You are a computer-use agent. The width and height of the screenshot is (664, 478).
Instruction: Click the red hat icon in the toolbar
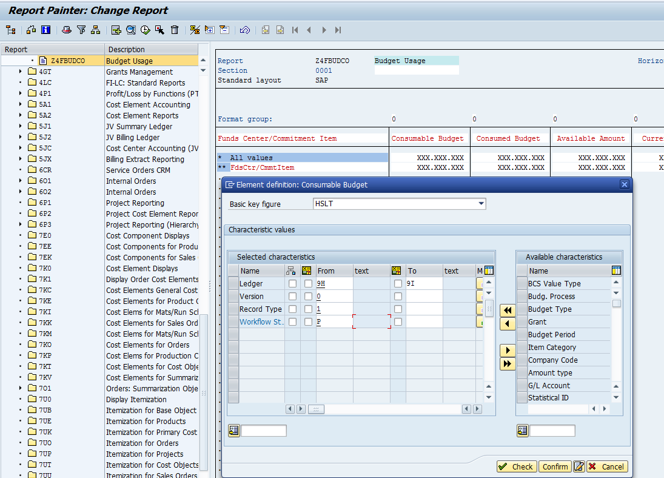[x=67, y=30]
